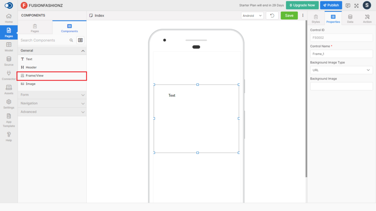Viewport: 376px width, 211px height.
Task: Click the FusionFashionz app logo icon
Action: 24,5
